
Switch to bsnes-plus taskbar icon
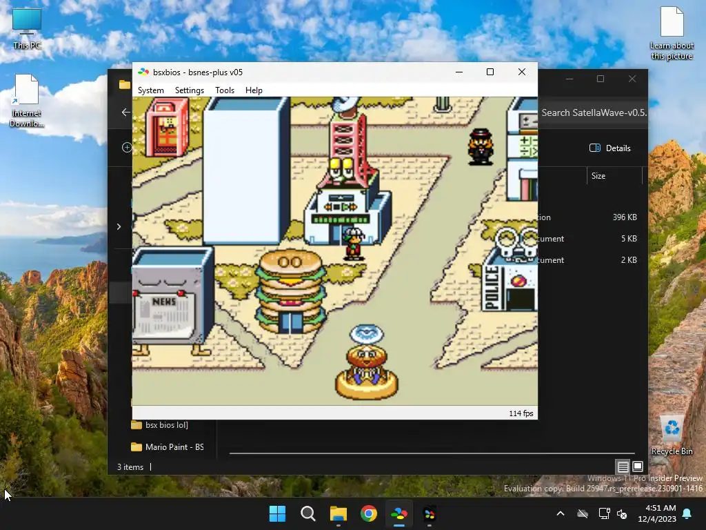(399, 513)
